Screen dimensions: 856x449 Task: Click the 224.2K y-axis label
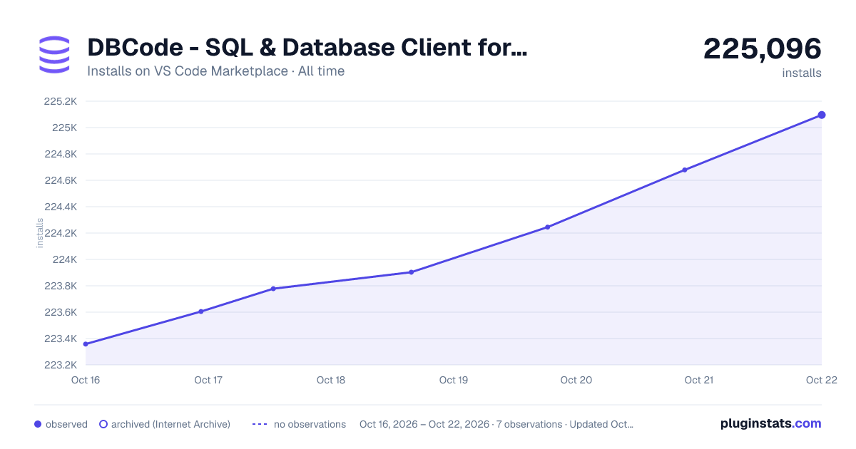[60, 233]
